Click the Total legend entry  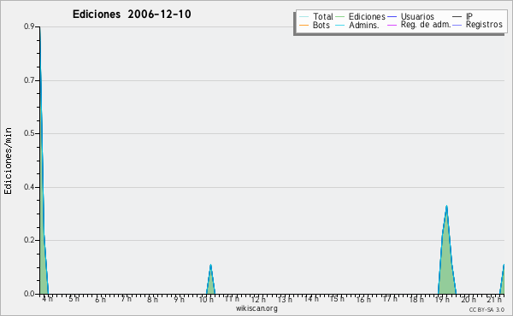[316, 16]
